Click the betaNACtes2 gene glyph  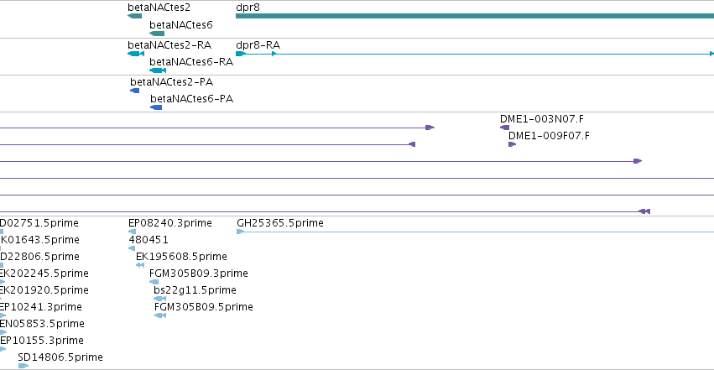point(135,16)
